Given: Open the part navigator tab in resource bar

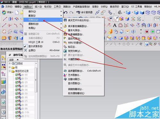Looking at the screenshot, I should pyautogui.click(x=4, y=74).
